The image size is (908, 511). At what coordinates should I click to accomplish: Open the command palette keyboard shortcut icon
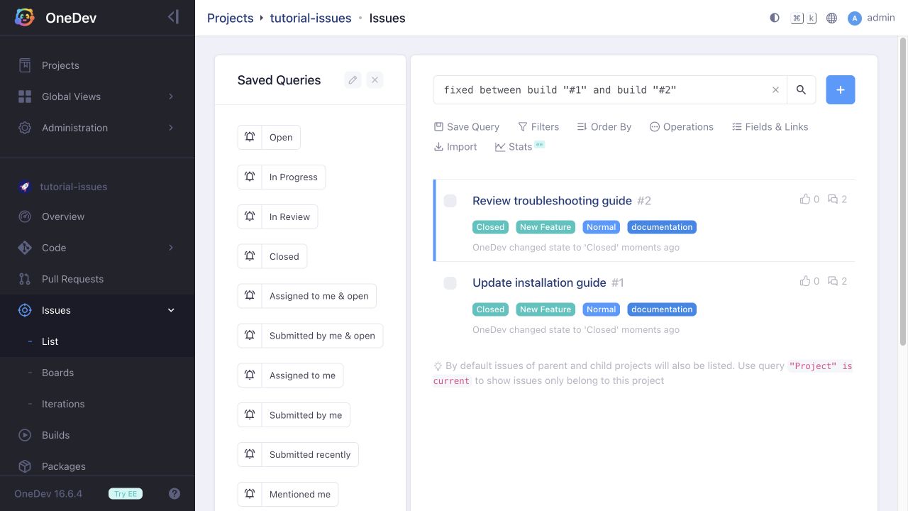tap(804, 18)
